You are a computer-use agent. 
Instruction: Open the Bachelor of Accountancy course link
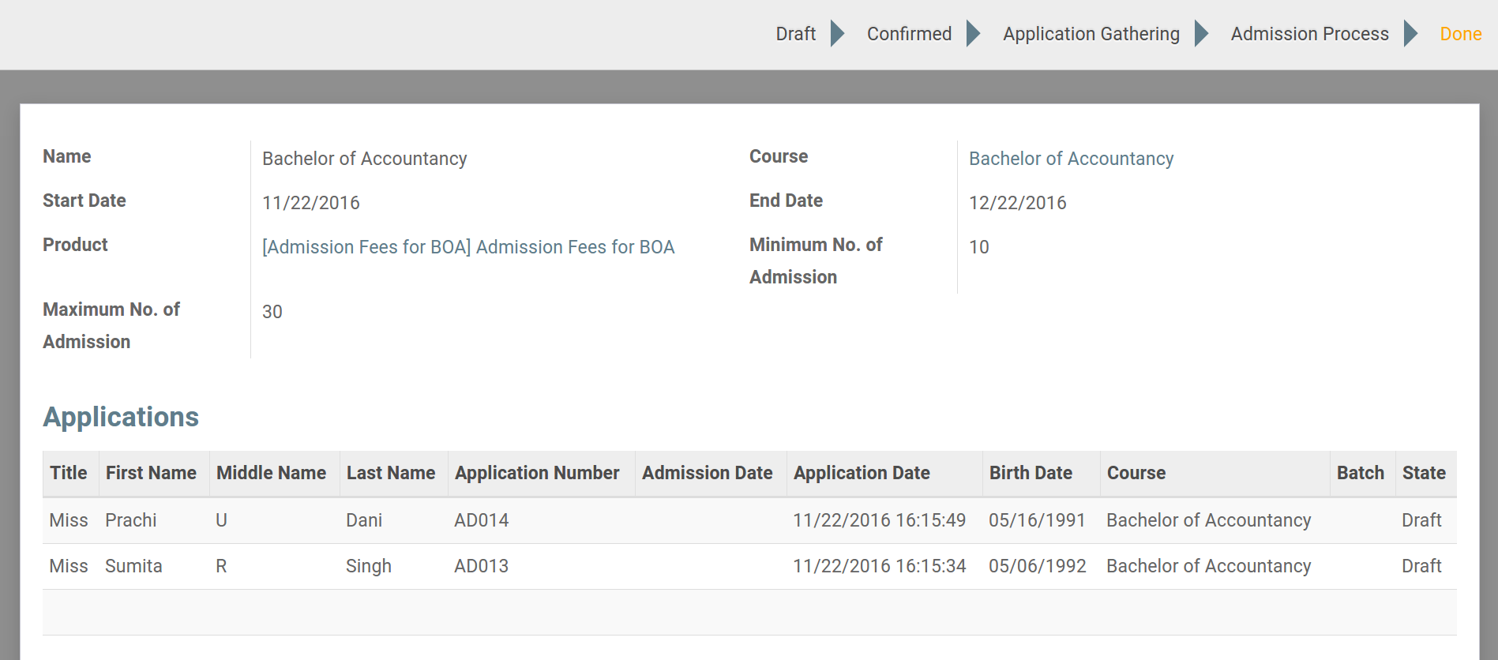pyautogui.click(x=1071, y=159)
